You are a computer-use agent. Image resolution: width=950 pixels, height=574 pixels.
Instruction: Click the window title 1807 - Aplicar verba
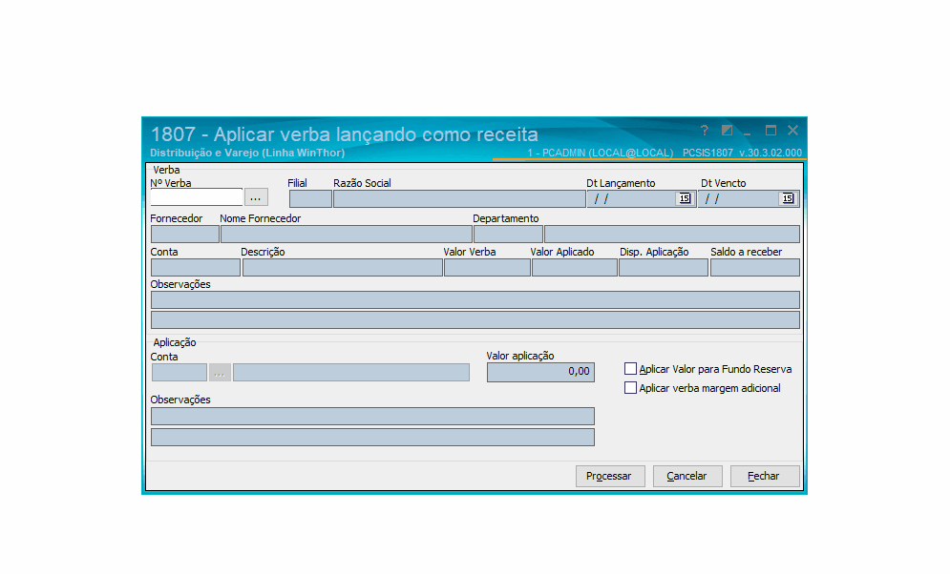(x=344, y=134)
